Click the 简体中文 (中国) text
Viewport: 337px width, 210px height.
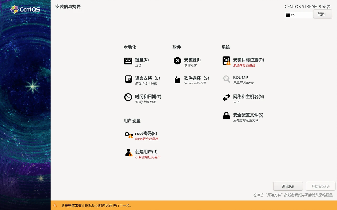click(146, 83)
